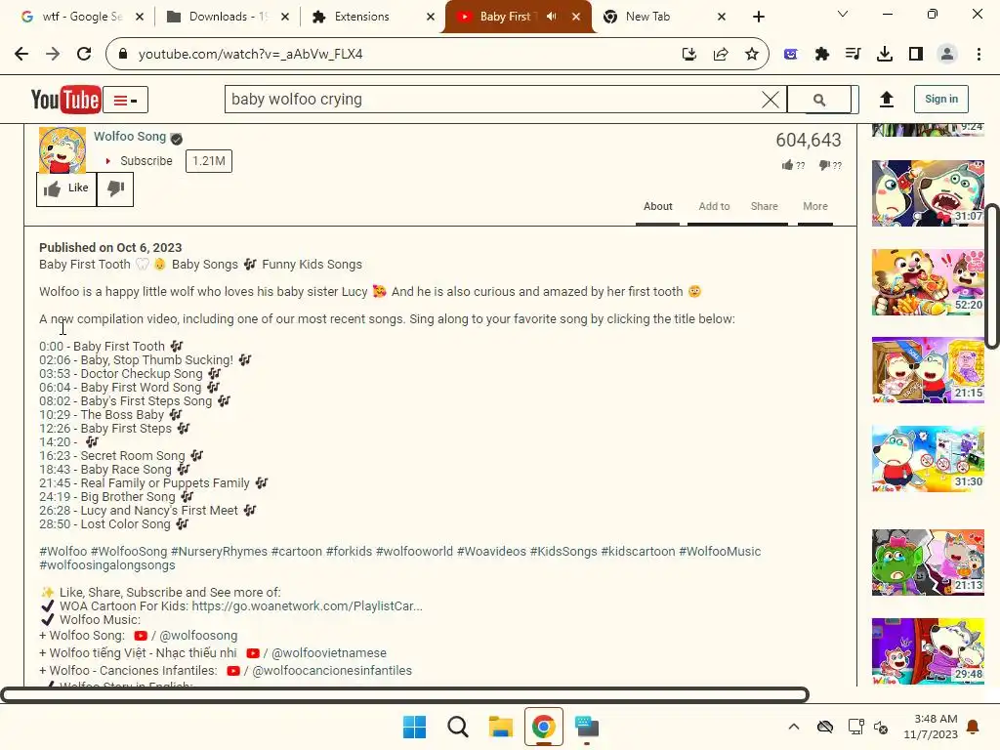The width and height of the screenshot is (1000, 750).
Task: Click the dislike thumbs-down button
Action: (115, 188)
